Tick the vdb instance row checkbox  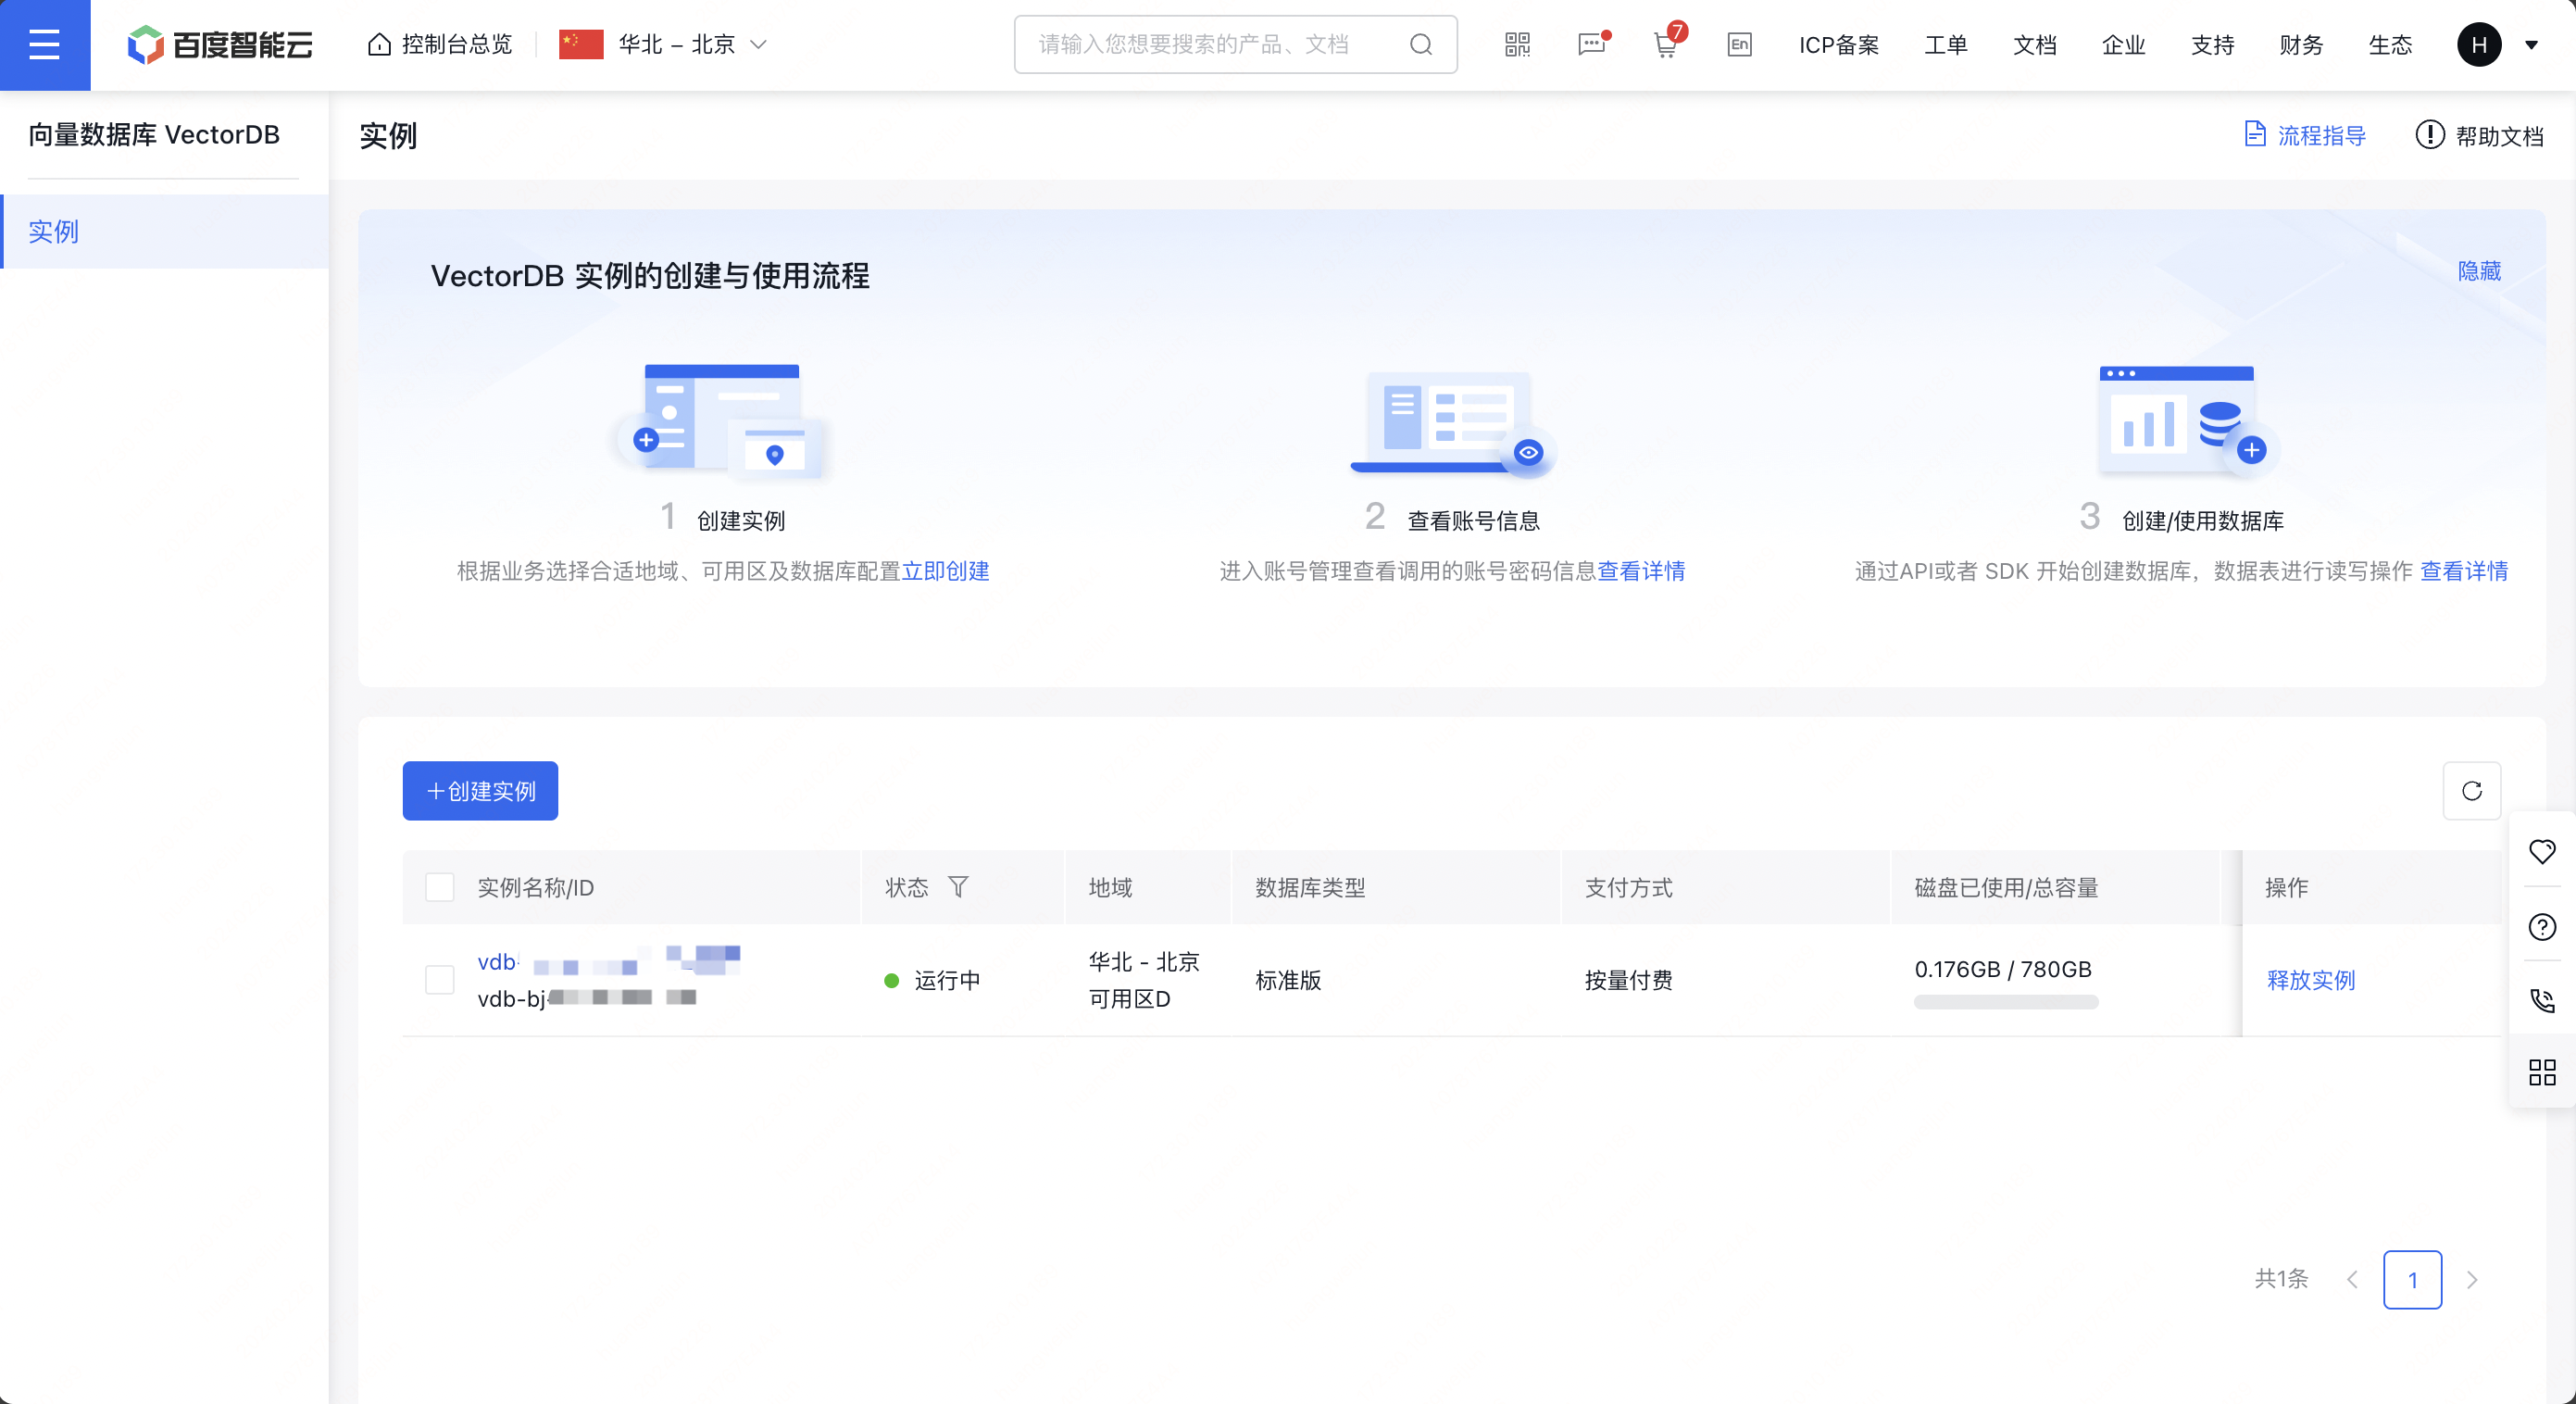point(439,980)
